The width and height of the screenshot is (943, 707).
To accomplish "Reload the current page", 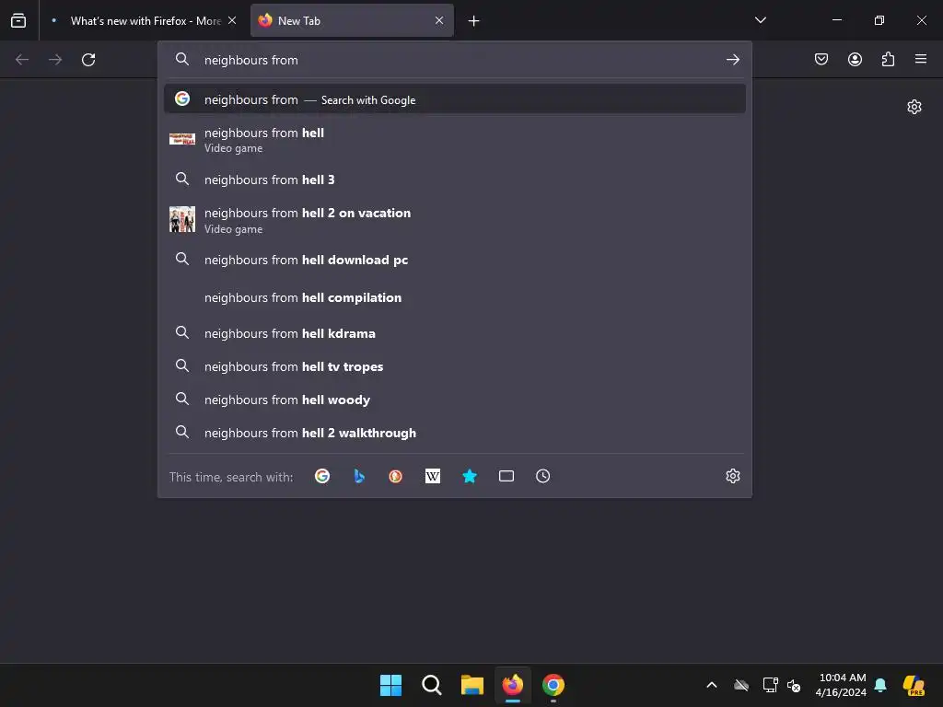I will click(88, 60).
